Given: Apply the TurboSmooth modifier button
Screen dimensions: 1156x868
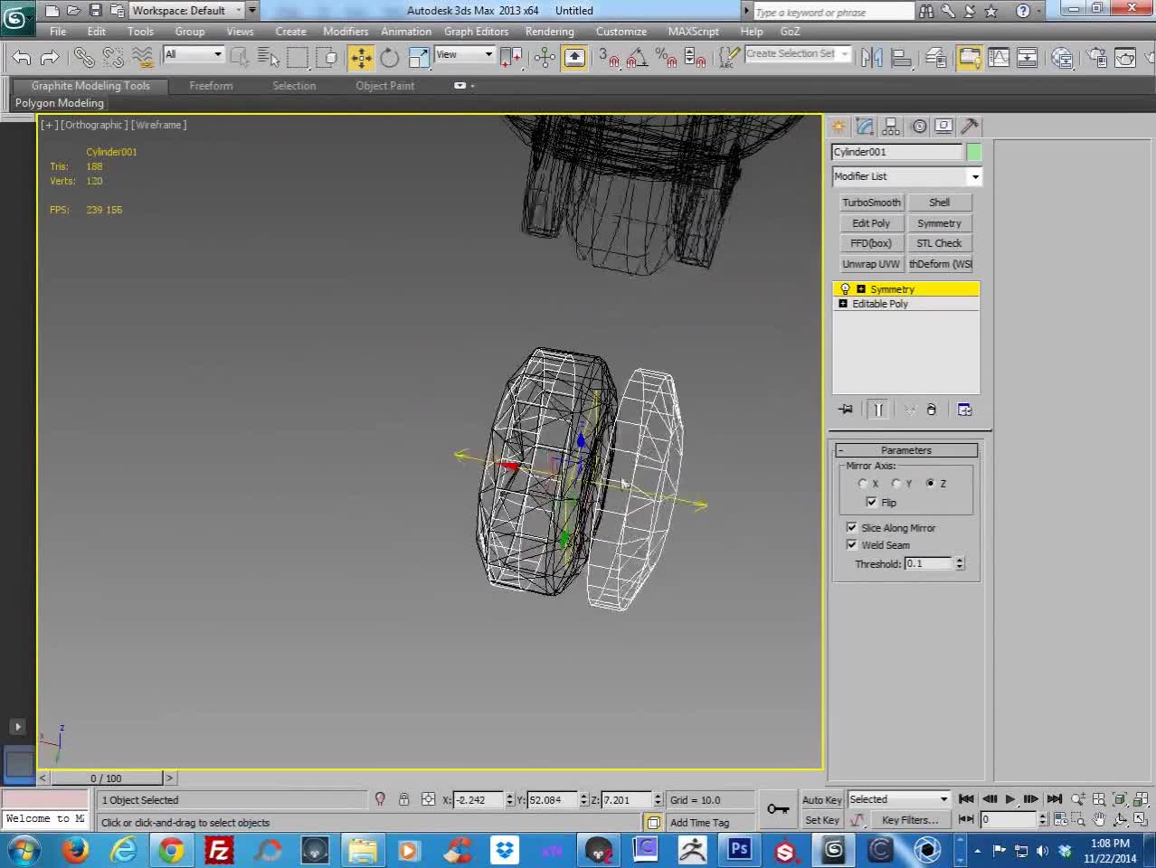Looking at the screenshot, I should point(871,203).
